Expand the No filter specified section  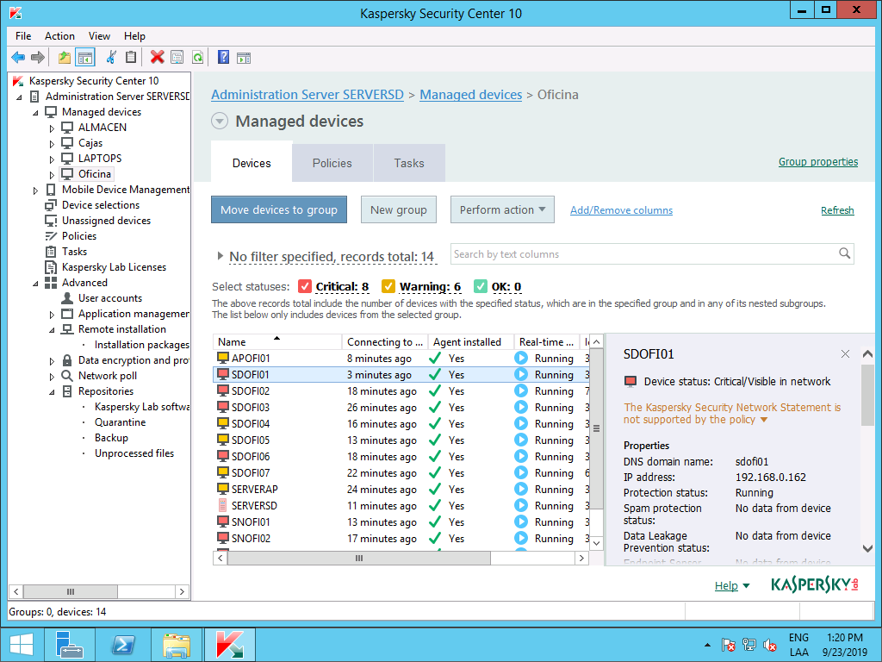220,257
